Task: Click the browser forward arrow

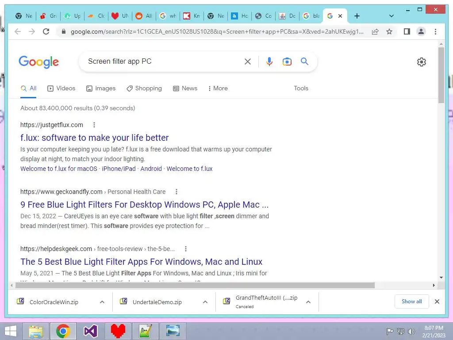Action: (x=32, y=31)
